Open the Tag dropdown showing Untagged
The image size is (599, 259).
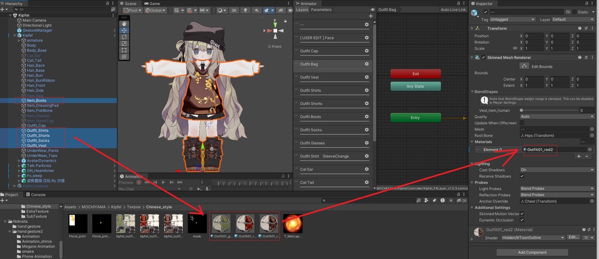click(512, 19)
